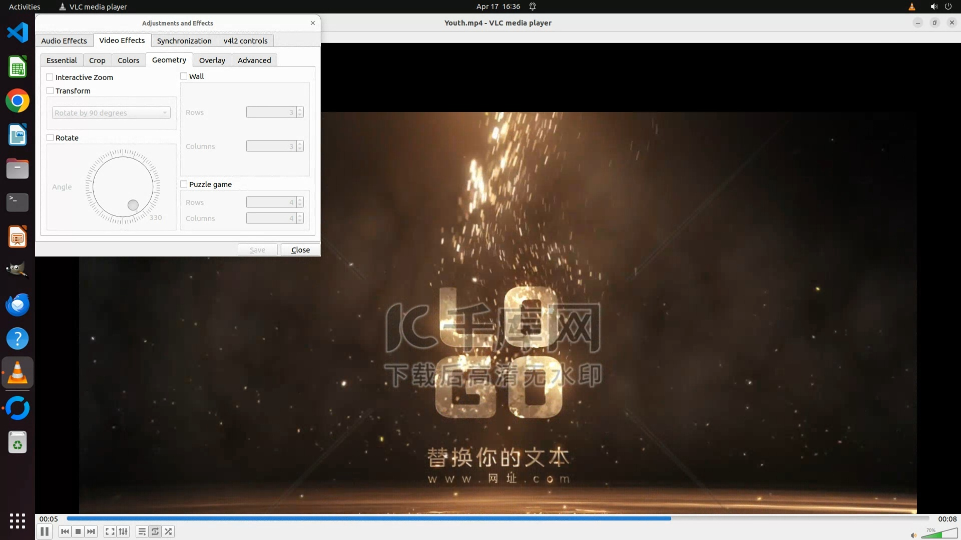The height and width of the screenshot is (540, 961).
Task: Switch to the Audio Effects tab
Action: [x=64, y=40]
